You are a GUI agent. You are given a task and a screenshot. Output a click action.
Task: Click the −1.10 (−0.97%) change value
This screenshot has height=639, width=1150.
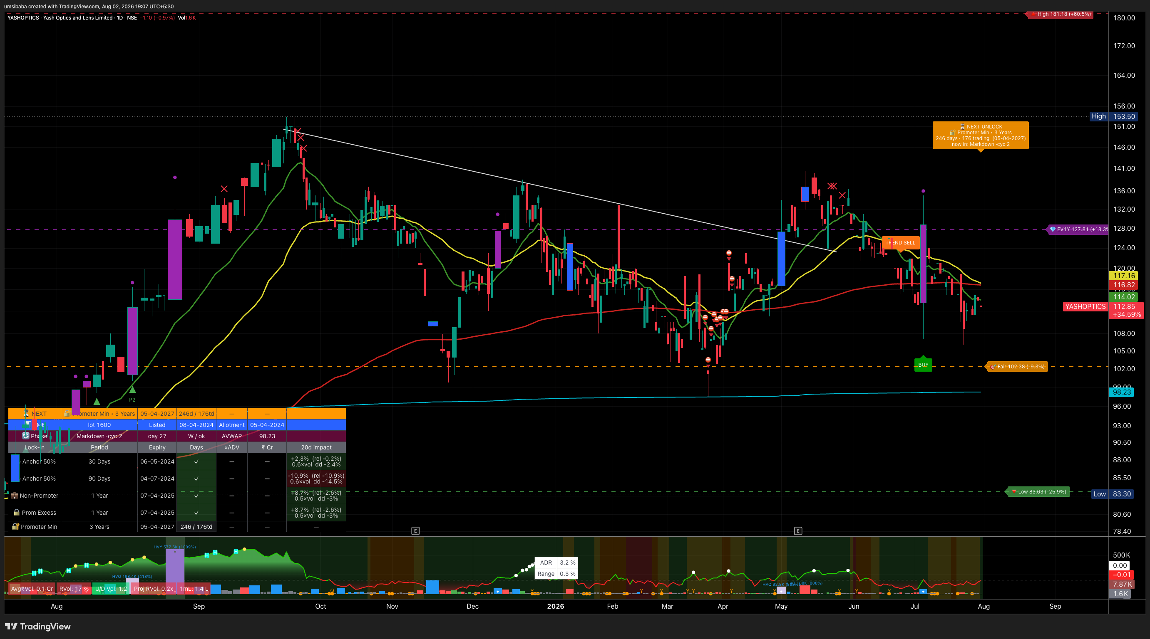tap(157, 18)
